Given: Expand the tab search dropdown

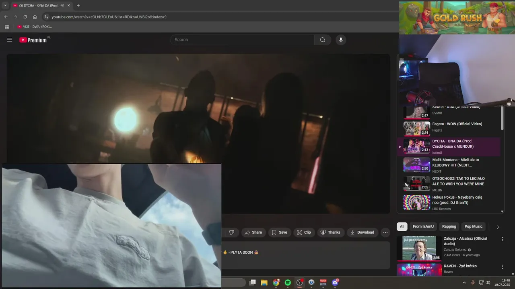Looking at the screenshot, I should pyautogui.click(x=5, y=6).
